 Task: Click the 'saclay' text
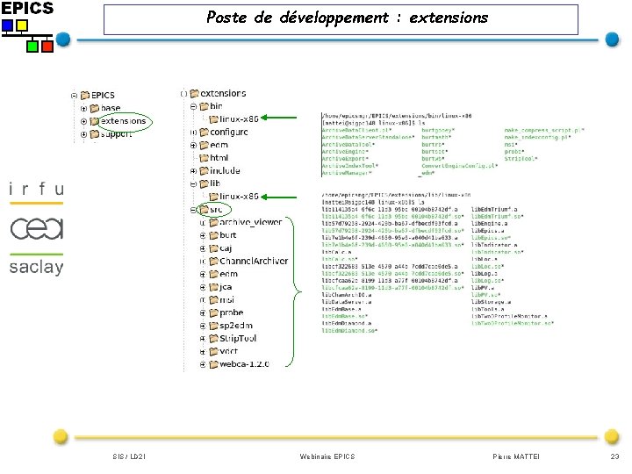pyautogui.click(x=37, y=267)
